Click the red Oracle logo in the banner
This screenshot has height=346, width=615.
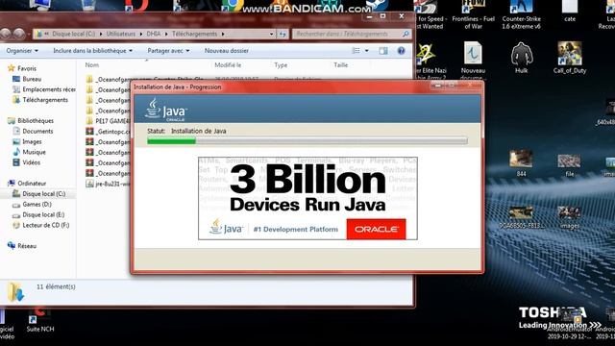(x=376, y=229)
